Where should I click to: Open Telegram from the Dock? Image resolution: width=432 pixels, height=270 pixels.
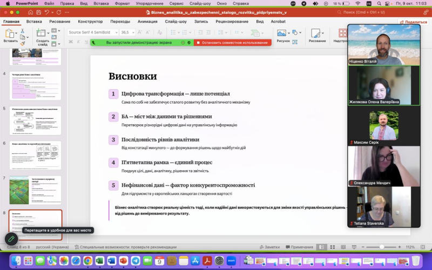coord(136,260)
